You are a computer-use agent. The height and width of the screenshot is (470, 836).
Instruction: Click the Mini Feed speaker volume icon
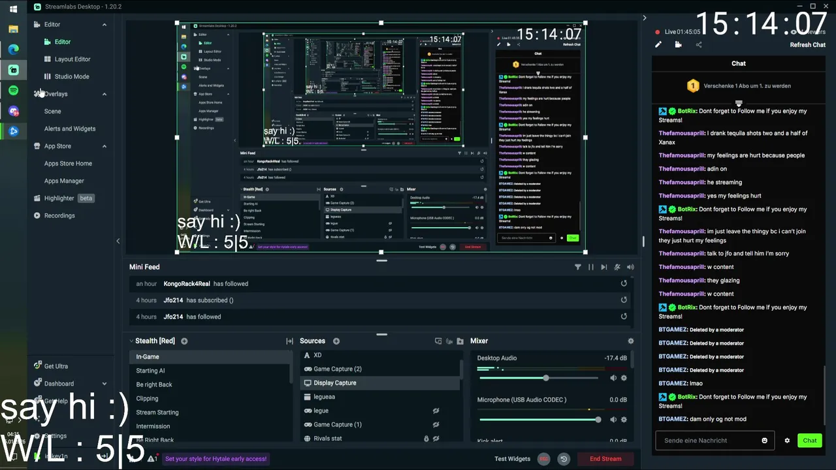[x=630, y=267]
